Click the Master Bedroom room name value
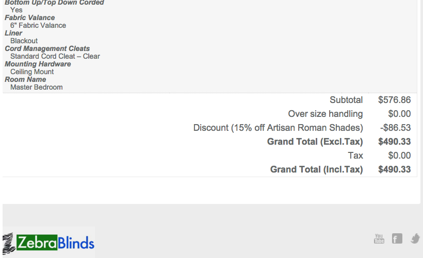The height and width of the screenshot is (258, 423). (x=36, y=87)
